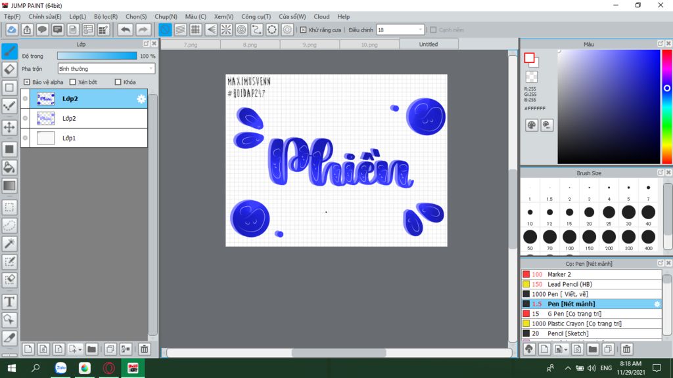The image size is (673, 378).
Task: Click the ENG language indicator in tray
Action: [x=606, y=368]
